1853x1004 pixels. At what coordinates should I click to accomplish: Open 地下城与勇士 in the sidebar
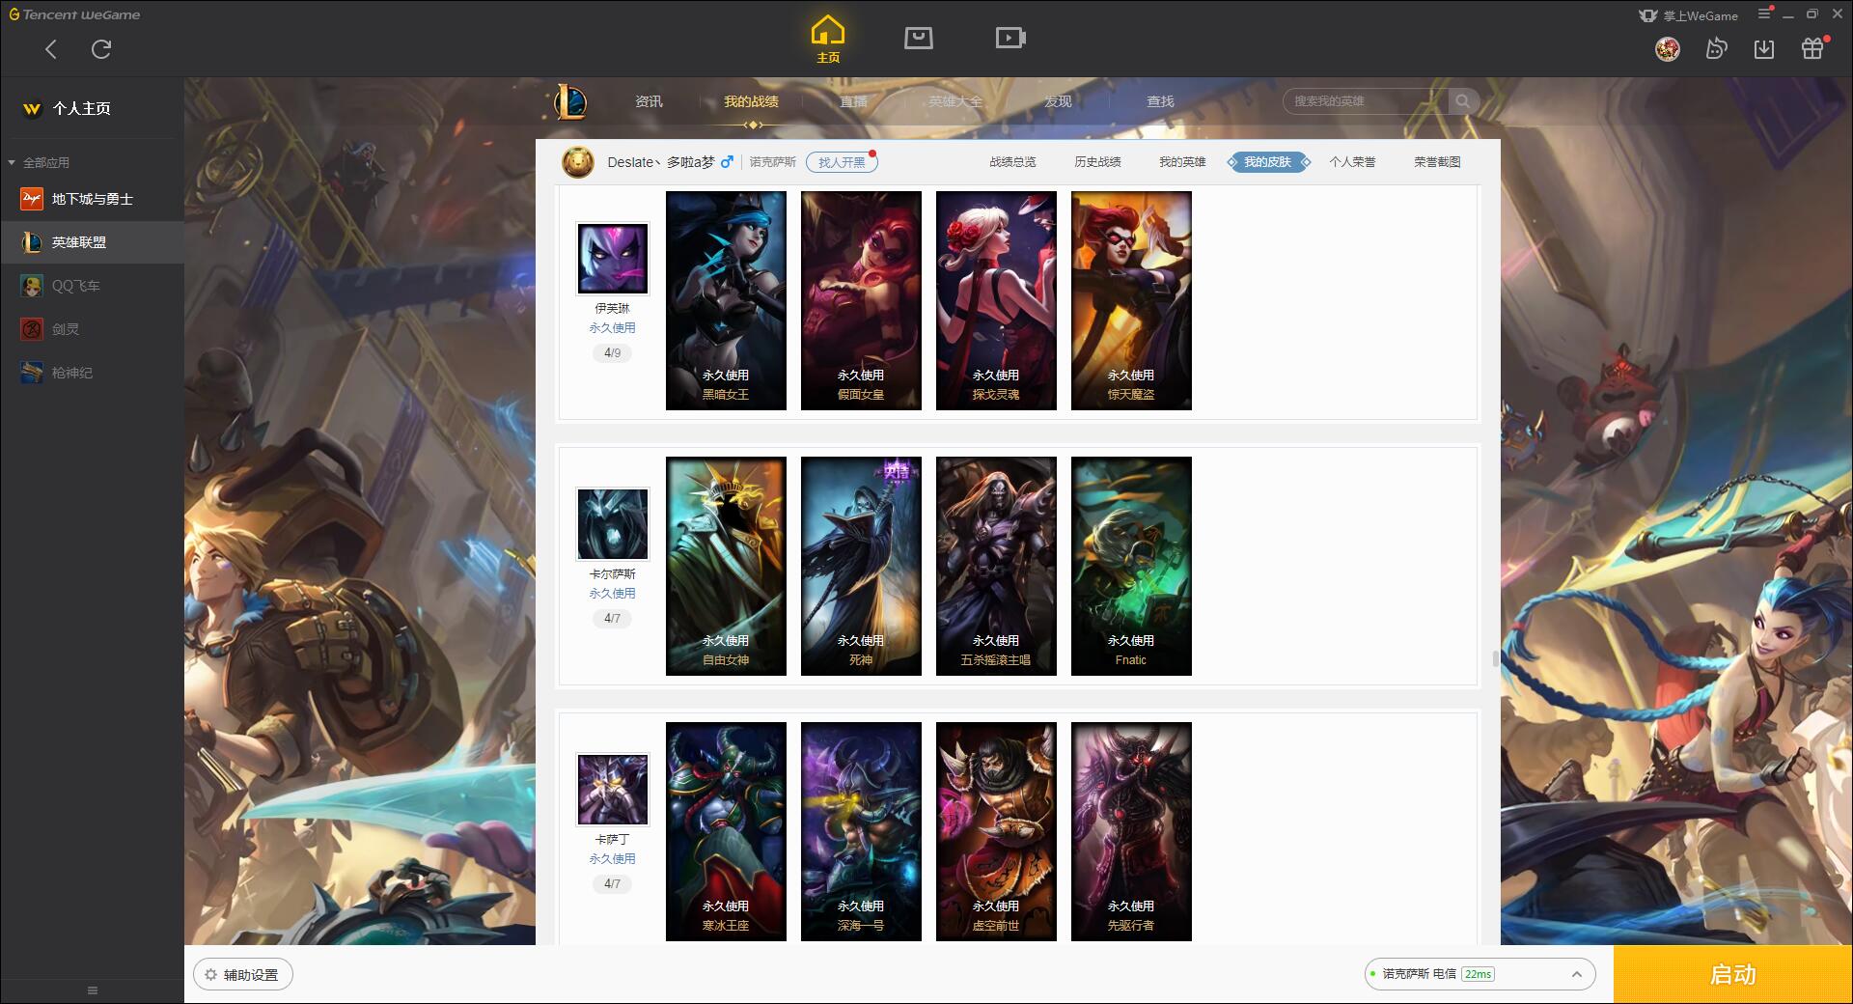pos(92,199)
